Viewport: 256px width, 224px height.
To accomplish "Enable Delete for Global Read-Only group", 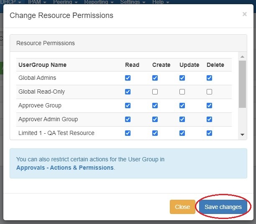I will click(210, 92).
